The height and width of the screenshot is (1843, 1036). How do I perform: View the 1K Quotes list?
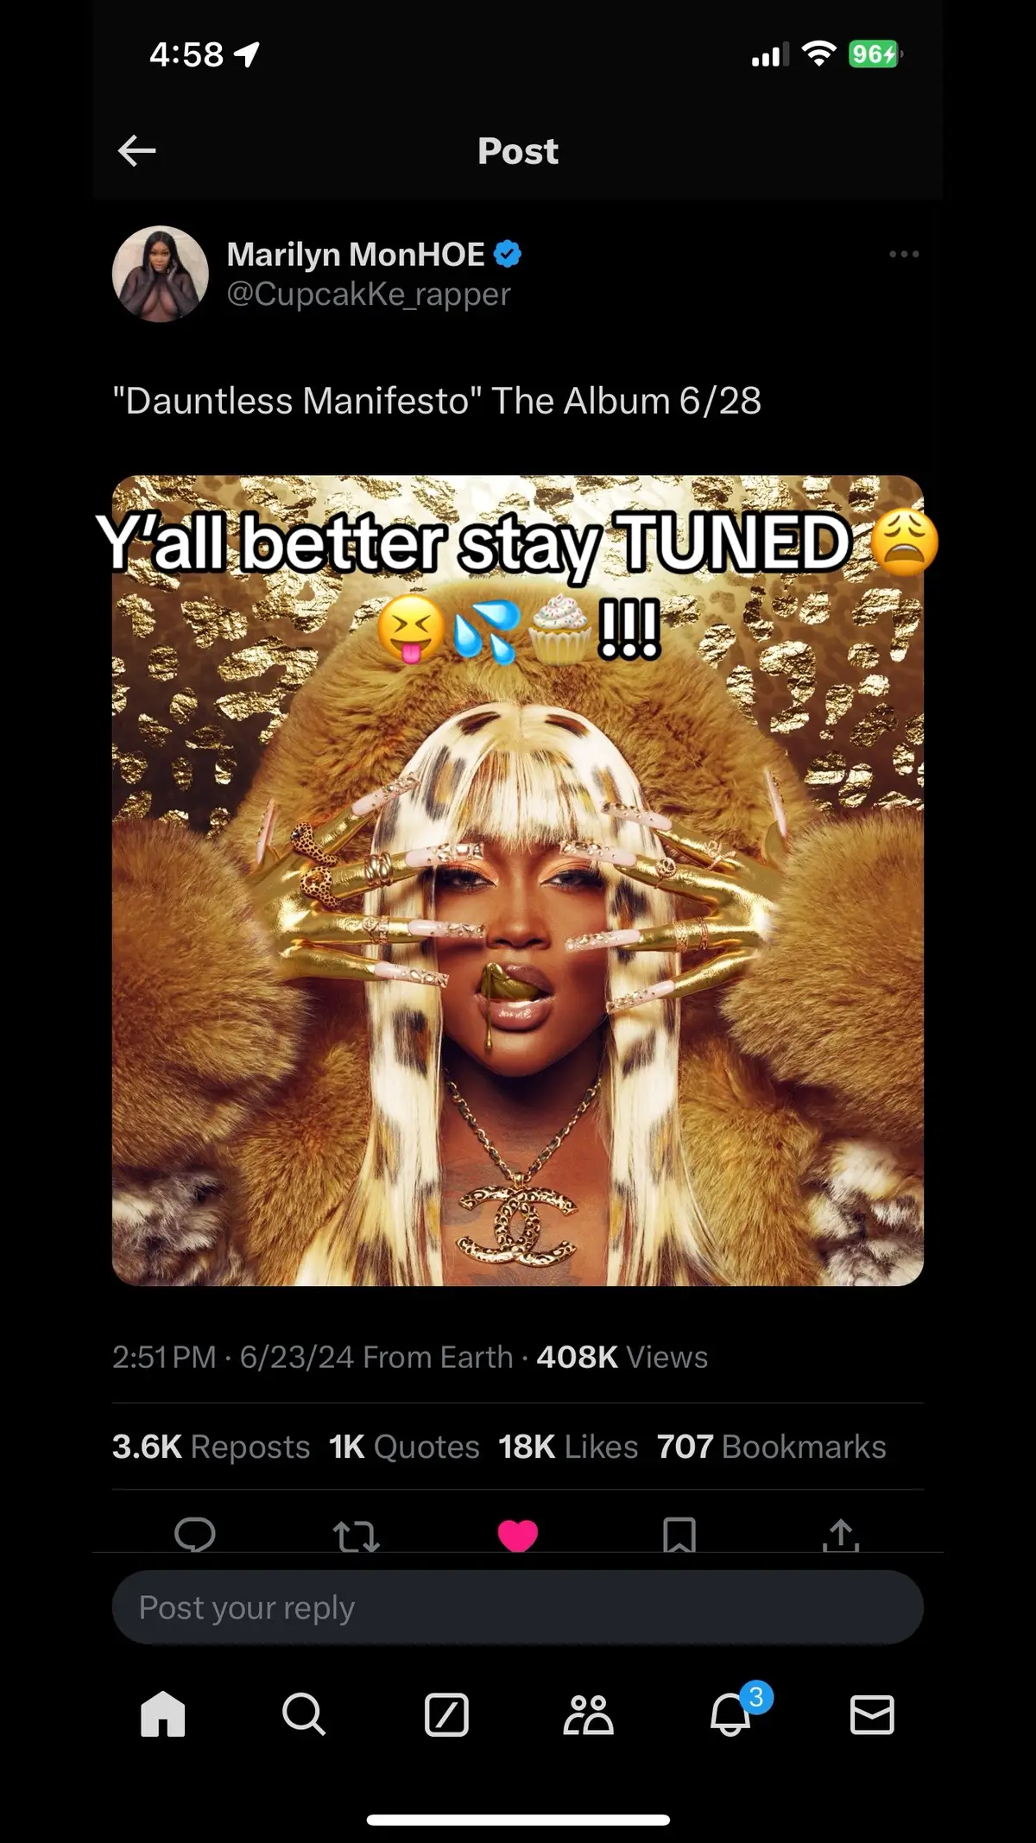(404, 1447)
